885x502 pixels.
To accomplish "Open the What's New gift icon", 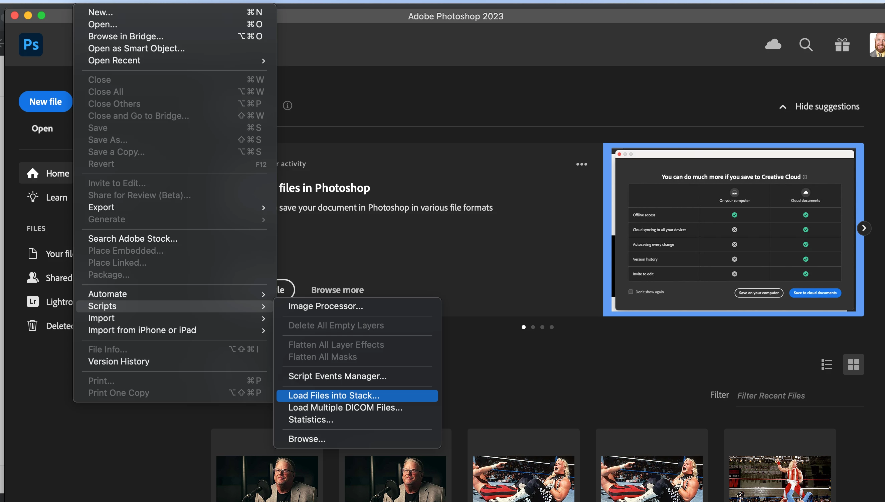I will coord(842,45).
